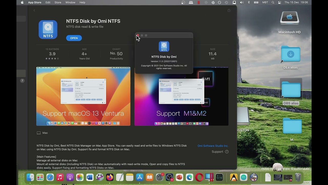Click the back arrow in App Store
The image size is (328, 185).
point(34,10)
